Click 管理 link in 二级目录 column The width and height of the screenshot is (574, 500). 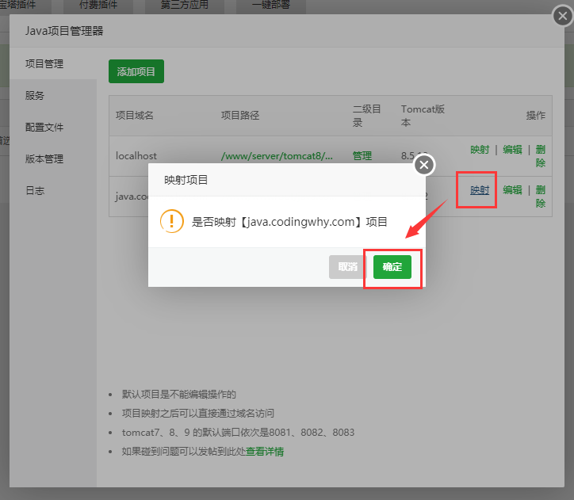click(362, 156)
